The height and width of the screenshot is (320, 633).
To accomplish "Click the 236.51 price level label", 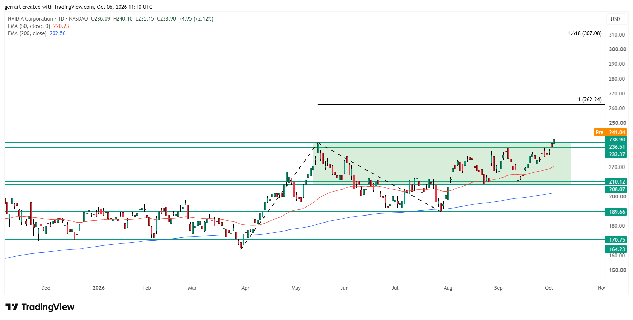I will 617,147.
